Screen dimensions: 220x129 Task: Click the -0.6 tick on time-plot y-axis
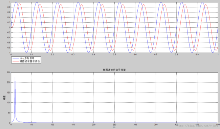pyautogui.click(x=8, y=43)
